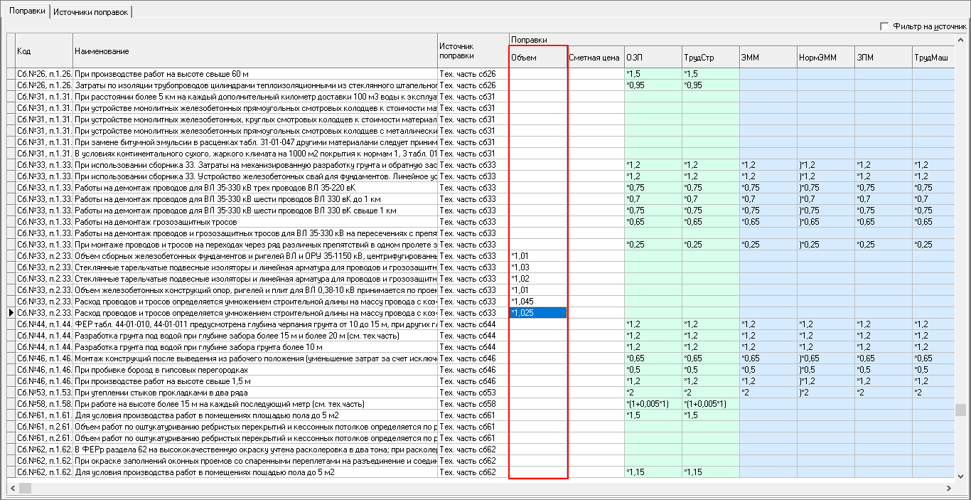Click the horizontal scrollbar right arrow
This screenshot has width=971, height=500.
949,488
